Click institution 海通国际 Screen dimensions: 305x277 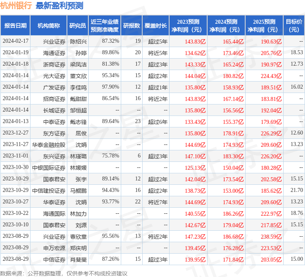(x=54, y=214)
